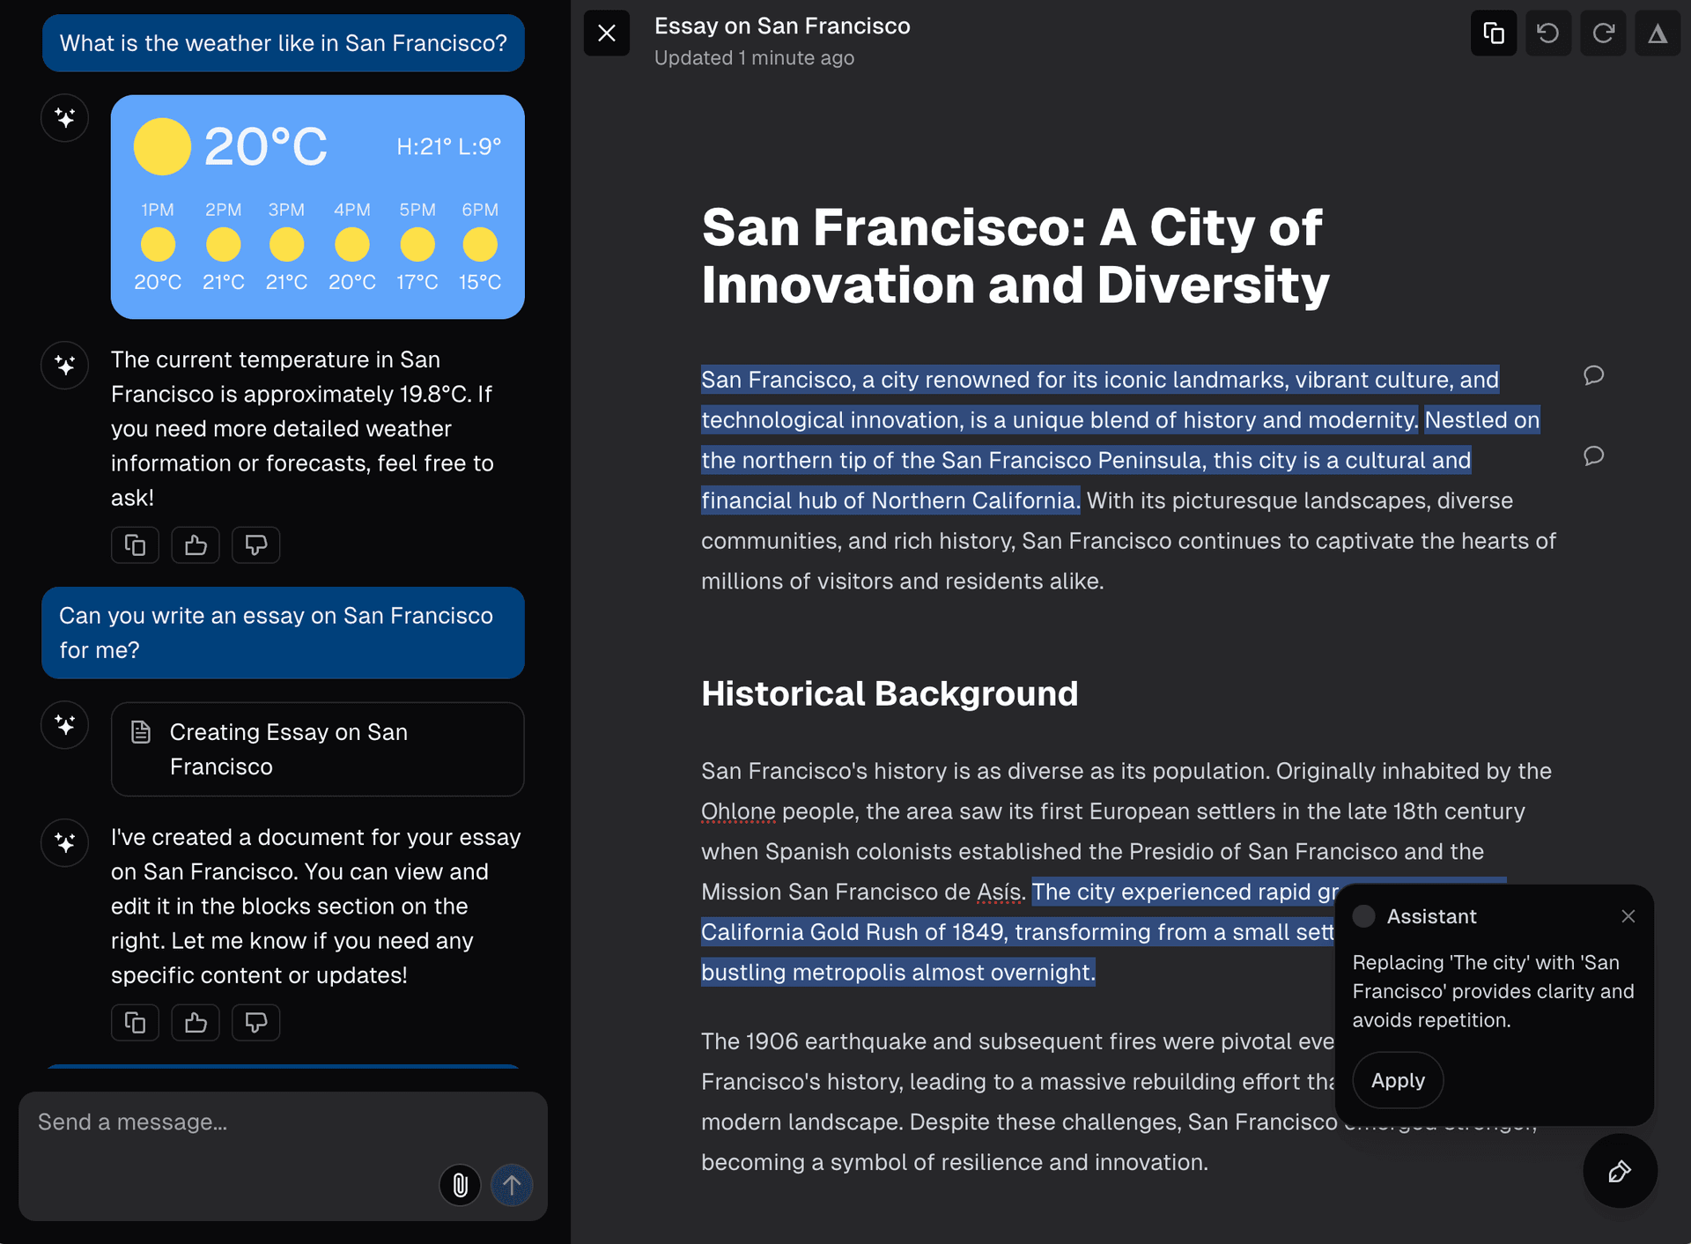
Task: Thumbs up the essay document reply
Action: click(196, 1023)
